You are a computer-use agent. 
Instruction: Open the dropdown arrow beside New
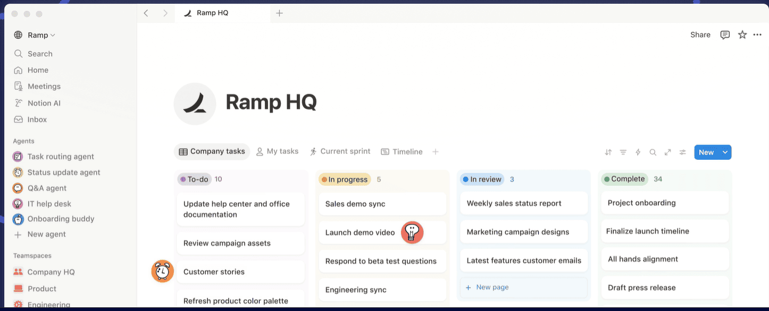725,152
